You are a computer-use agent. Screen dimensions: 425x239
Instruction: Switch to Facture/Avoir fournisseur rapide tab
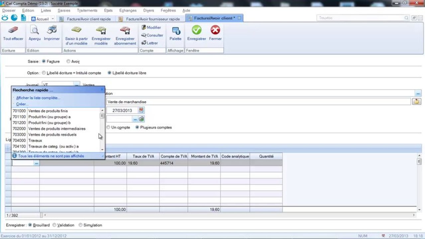tap(153, 19)
